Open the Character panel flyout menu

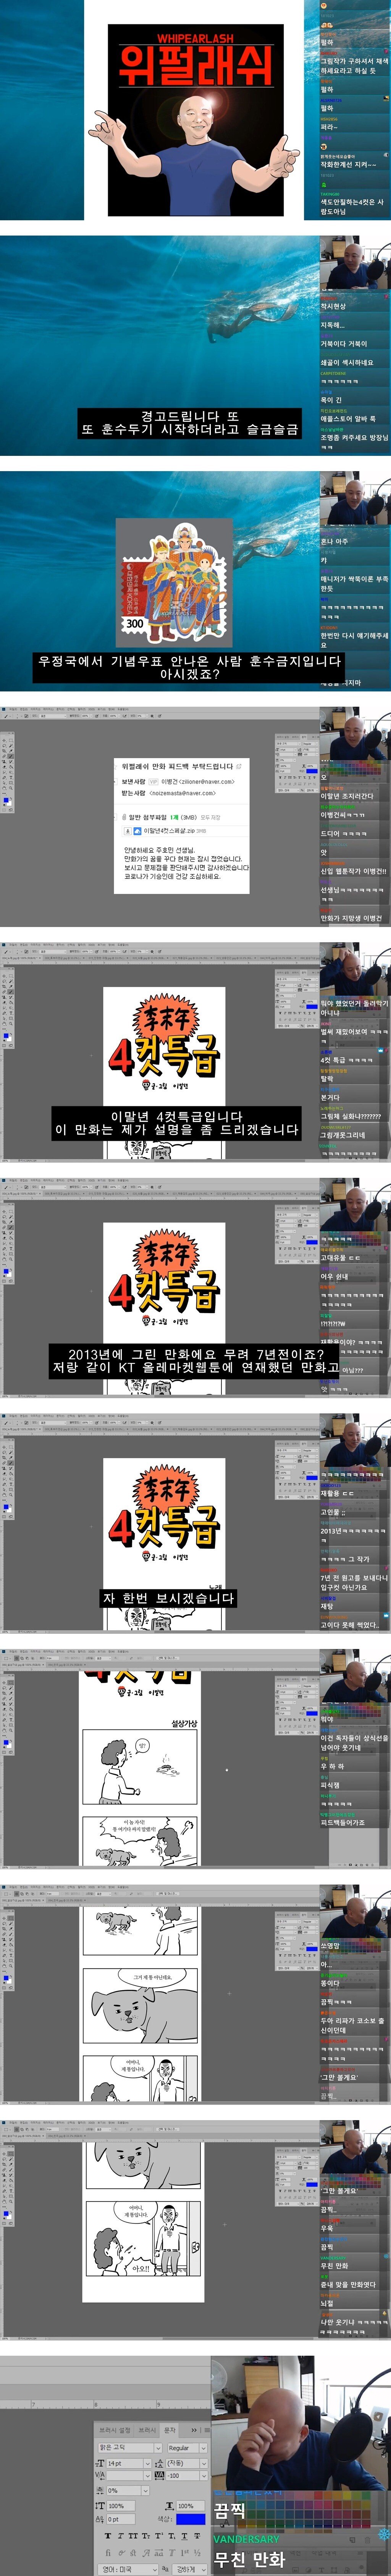207,2430
